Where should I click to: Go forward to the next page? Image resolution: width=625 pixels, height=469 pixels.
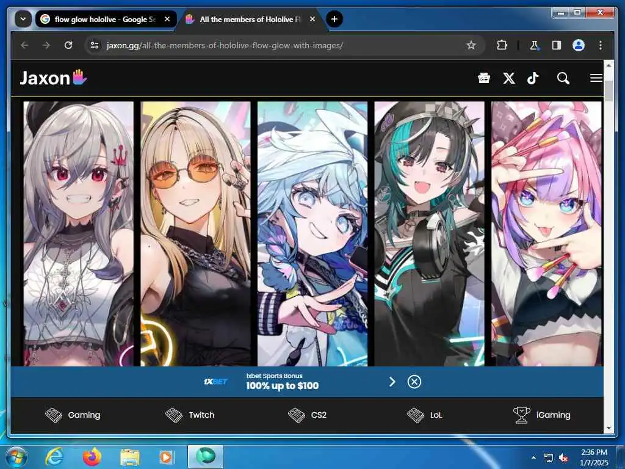pos(46,45)
